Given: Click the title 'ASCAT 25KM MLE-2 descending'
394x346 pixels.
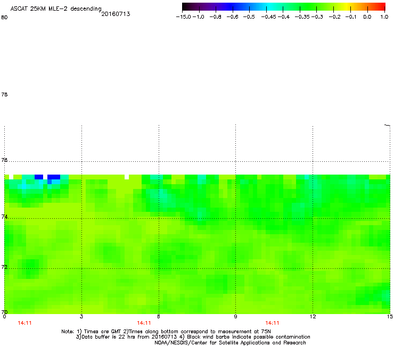Looking at the screenshot, I should (56, 9).
